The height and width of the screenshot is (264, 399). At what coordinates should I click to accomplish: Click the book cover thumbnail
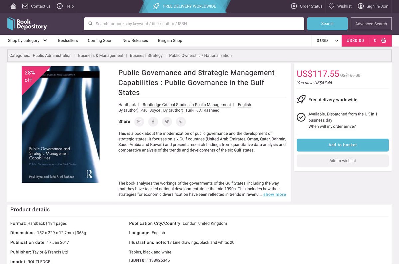60,124
